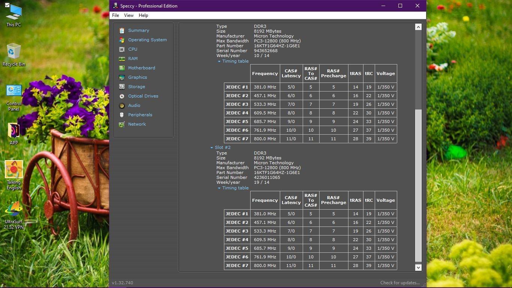Collapse the Slot #2 section
Viewport: 512px width, 288px height.
[212, 148]
